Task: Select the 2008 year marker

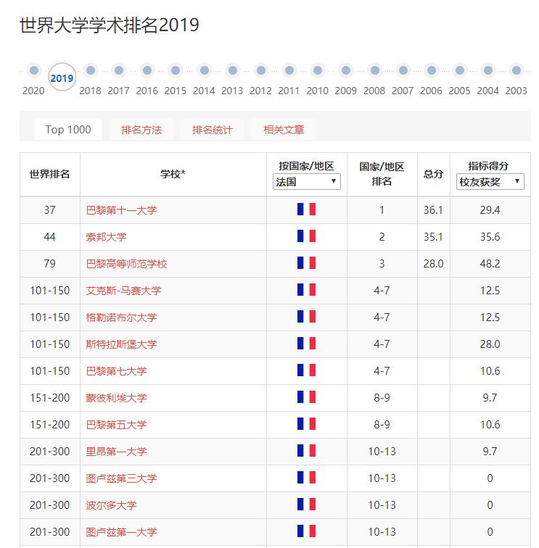Action: point(375,70)
